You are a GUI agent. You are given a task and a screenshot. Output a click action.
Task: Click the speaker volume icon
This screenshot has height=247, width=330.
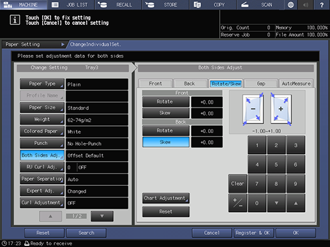[306, 4]
